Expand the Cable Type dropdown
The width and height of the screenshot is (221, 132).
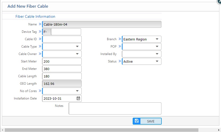[x=77, y=47]
